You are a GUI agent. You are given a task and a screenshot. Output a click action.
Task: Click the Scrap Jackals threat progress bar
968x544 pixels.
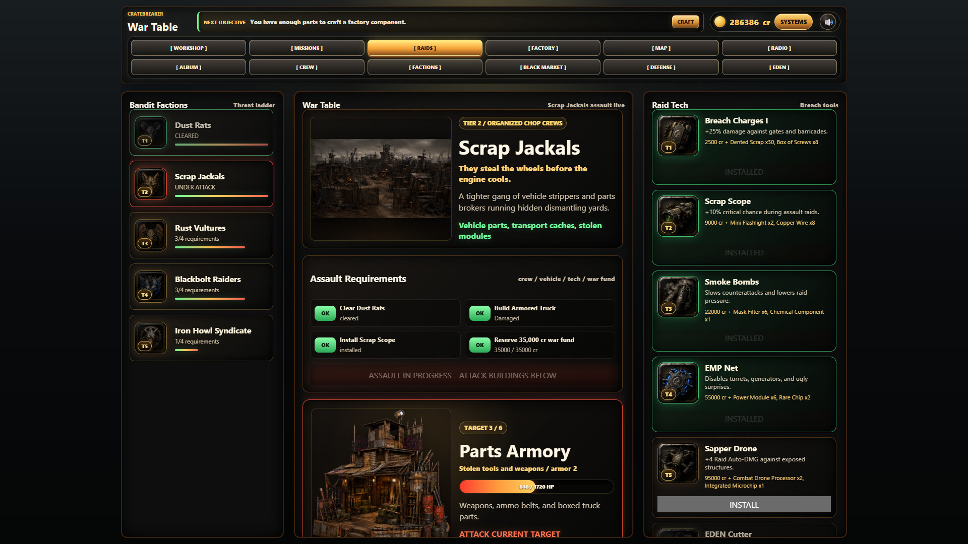(x=221, y=196)
